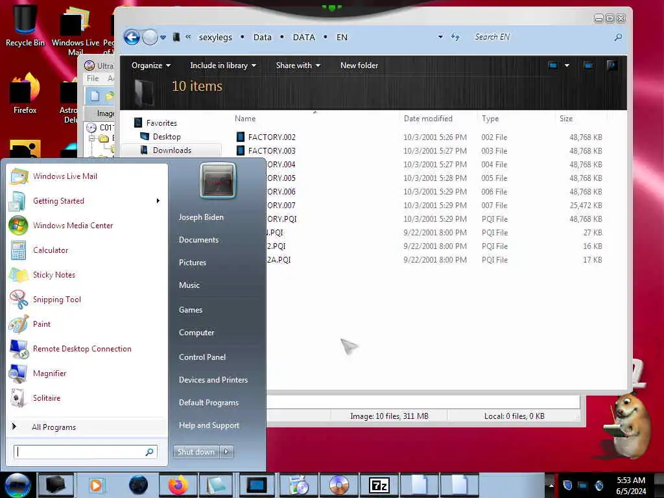This screenshot has width=664, height=498.
Task: Open the Share with dropdown
Action: 298,65
